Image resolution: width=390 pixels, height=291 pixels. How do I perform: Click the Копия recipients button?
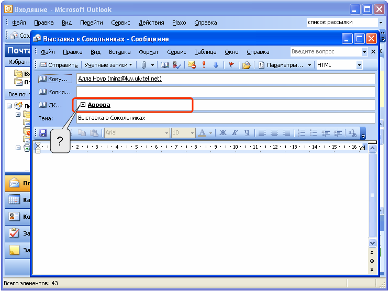(x=55, y=92)
